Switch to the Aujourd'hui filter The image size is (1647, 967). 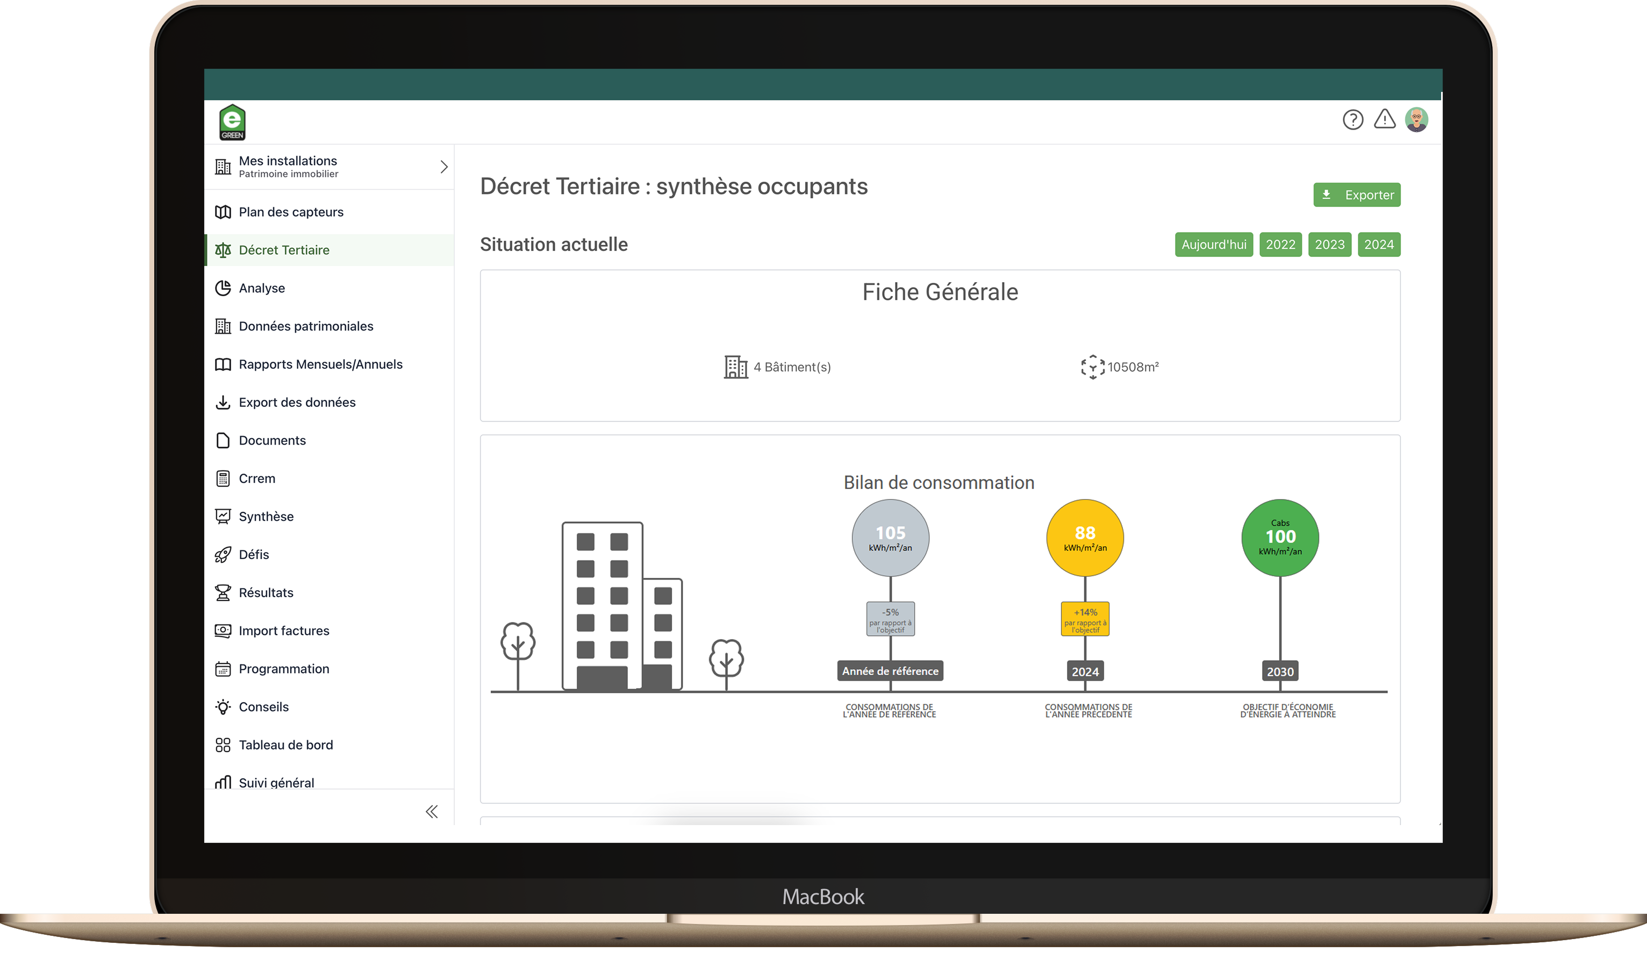(x=1213, y=245)
